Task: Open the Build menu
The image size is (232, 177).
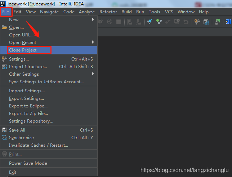Action: (x=126, y=12)
